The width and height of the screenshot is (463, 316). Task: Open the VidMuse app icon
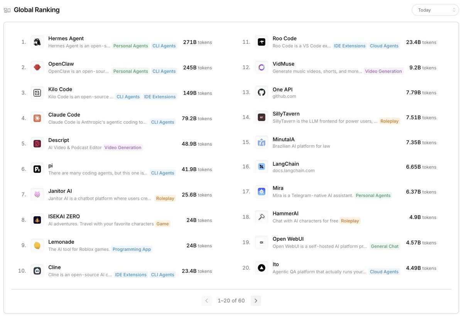coord(262,67)
